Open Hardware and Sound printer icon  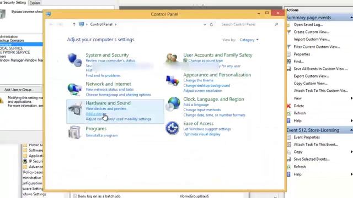click(75, 109)
